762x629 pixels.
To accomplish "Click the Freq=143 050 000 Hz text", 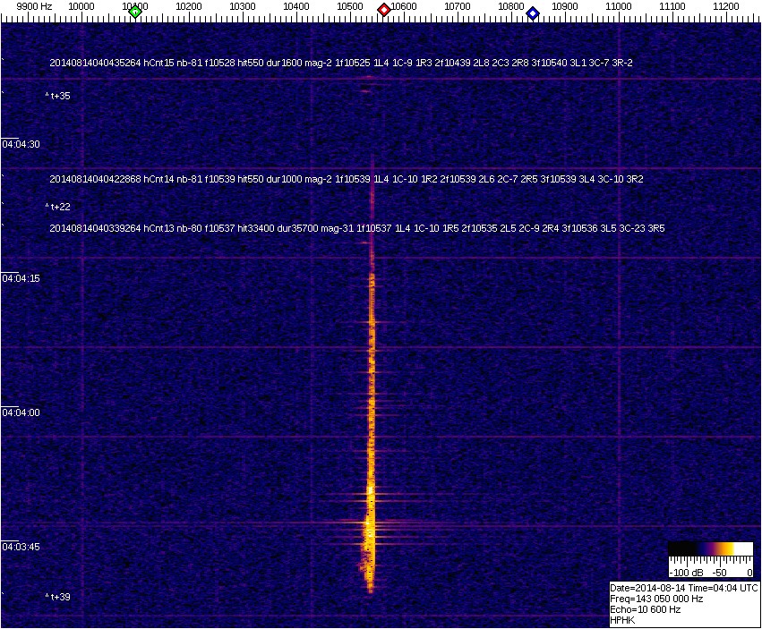I will pos(656,599).
